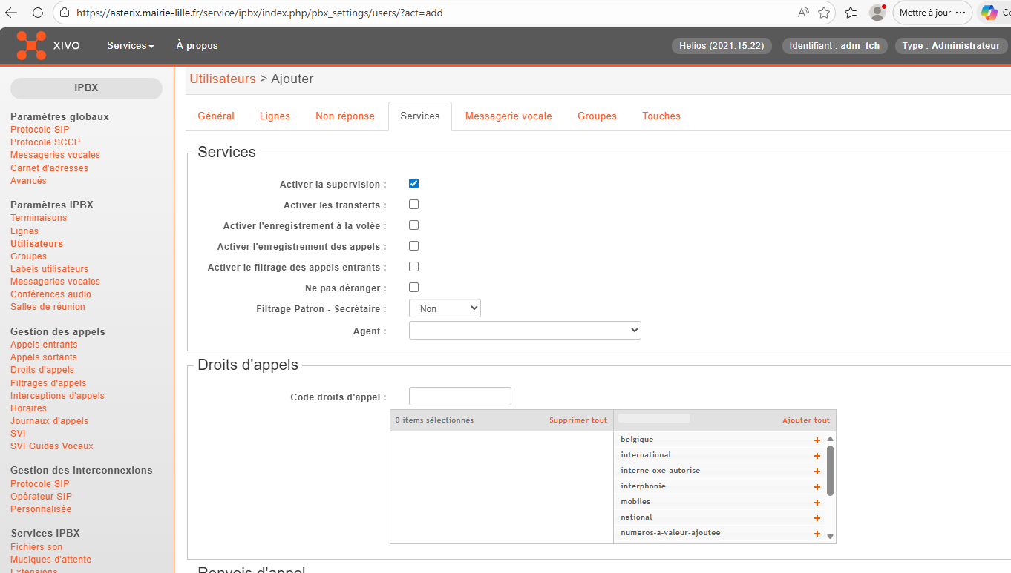Toggle the read aloud icon in address bar
Image resolution: width=1011 pixels, height=573 pixels.
[x=803, y=13]
